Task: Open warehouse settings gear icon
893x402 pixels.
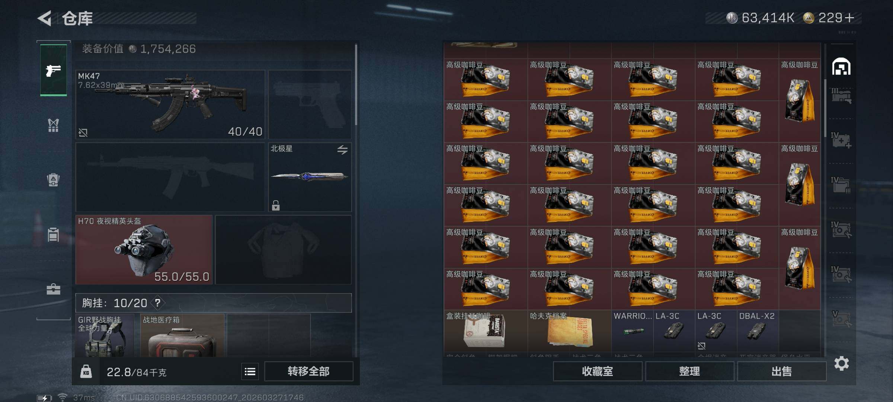Action: click(x=841, y=363)
